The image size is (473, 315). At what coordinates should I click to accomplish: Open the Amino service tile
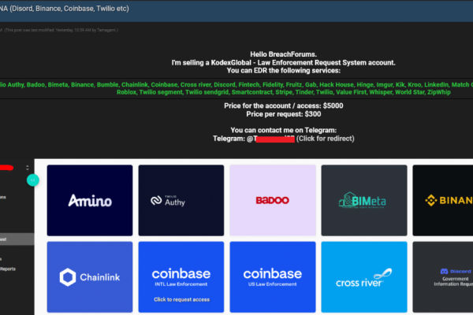click(x=90, y=200)
